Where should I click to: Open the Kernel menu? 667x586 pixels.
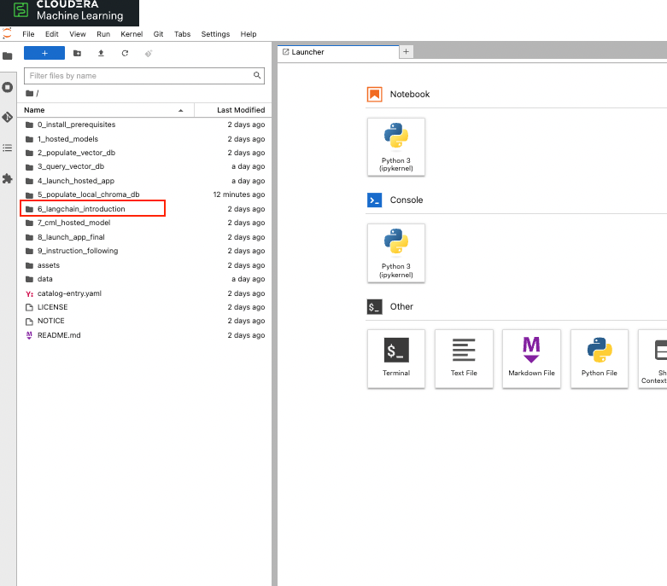pos(132,34)
